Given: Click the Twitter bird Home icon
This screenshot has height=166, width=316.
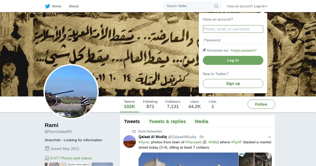Looking at the screenshot, I should 47,6.
